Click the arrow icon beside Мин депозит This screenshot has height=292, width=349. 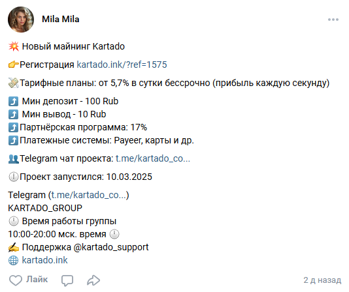[13, 101]
